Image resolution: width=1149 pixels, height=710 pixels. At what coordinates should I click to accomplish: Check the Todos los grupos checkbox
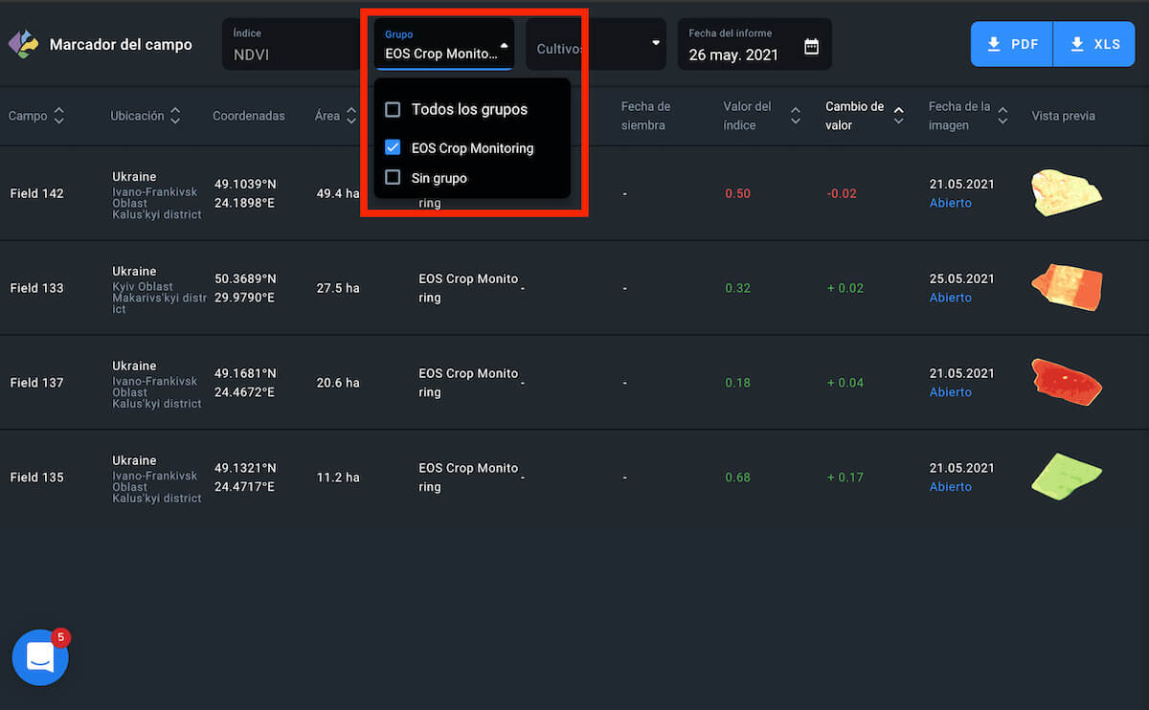pyautogui.click(x=393, y=110)
